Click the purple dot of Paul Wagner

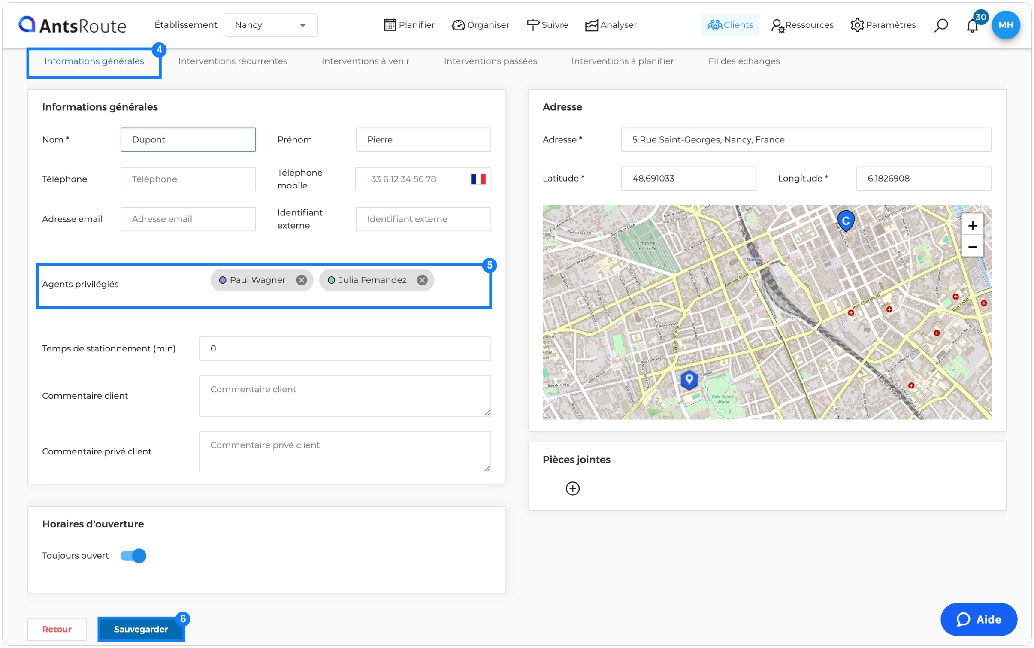click(x=222, y=280)
